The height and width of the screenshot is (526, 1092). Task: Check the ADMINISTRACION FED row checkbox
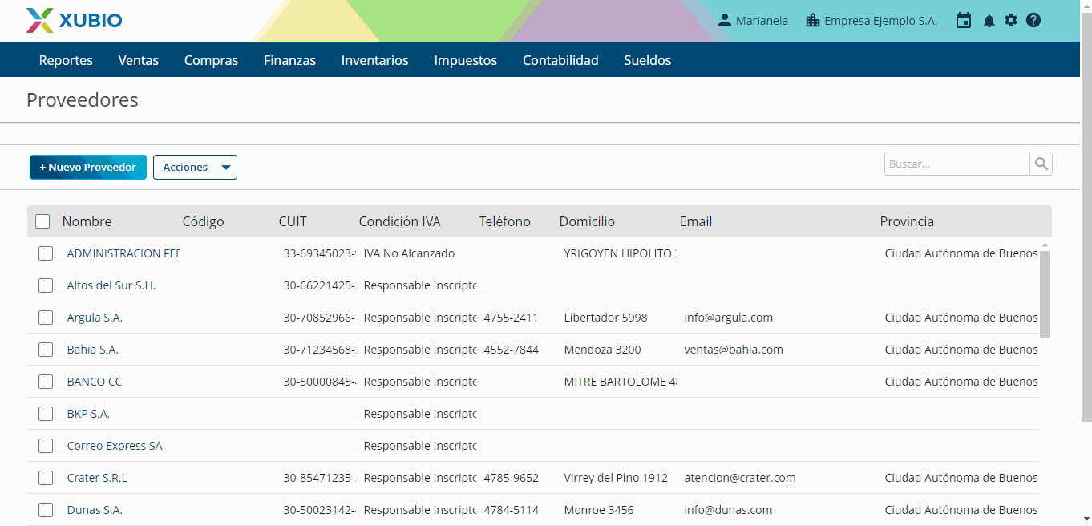tap(46, 253)
